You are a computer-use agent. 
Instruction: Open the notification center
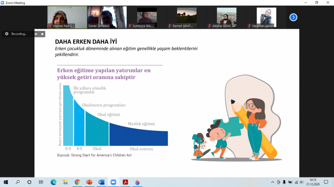pos(326,182)
